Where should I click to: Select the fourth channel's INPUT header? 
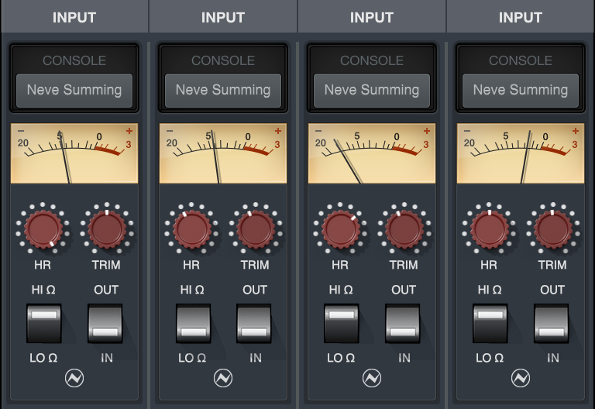(521, 17)
